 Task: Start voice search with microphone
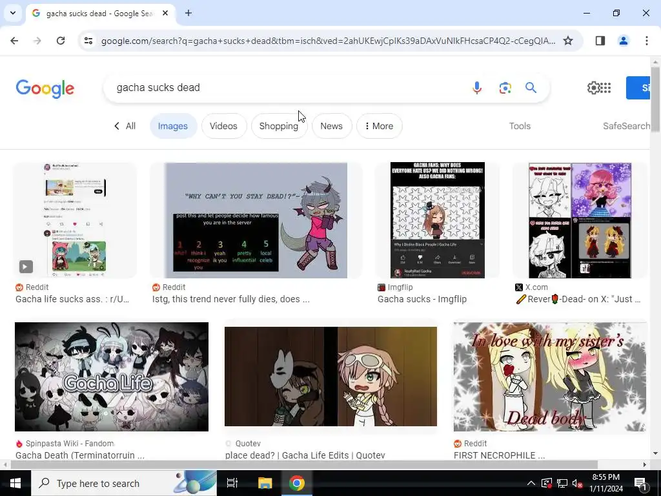(x=477, y=88)
